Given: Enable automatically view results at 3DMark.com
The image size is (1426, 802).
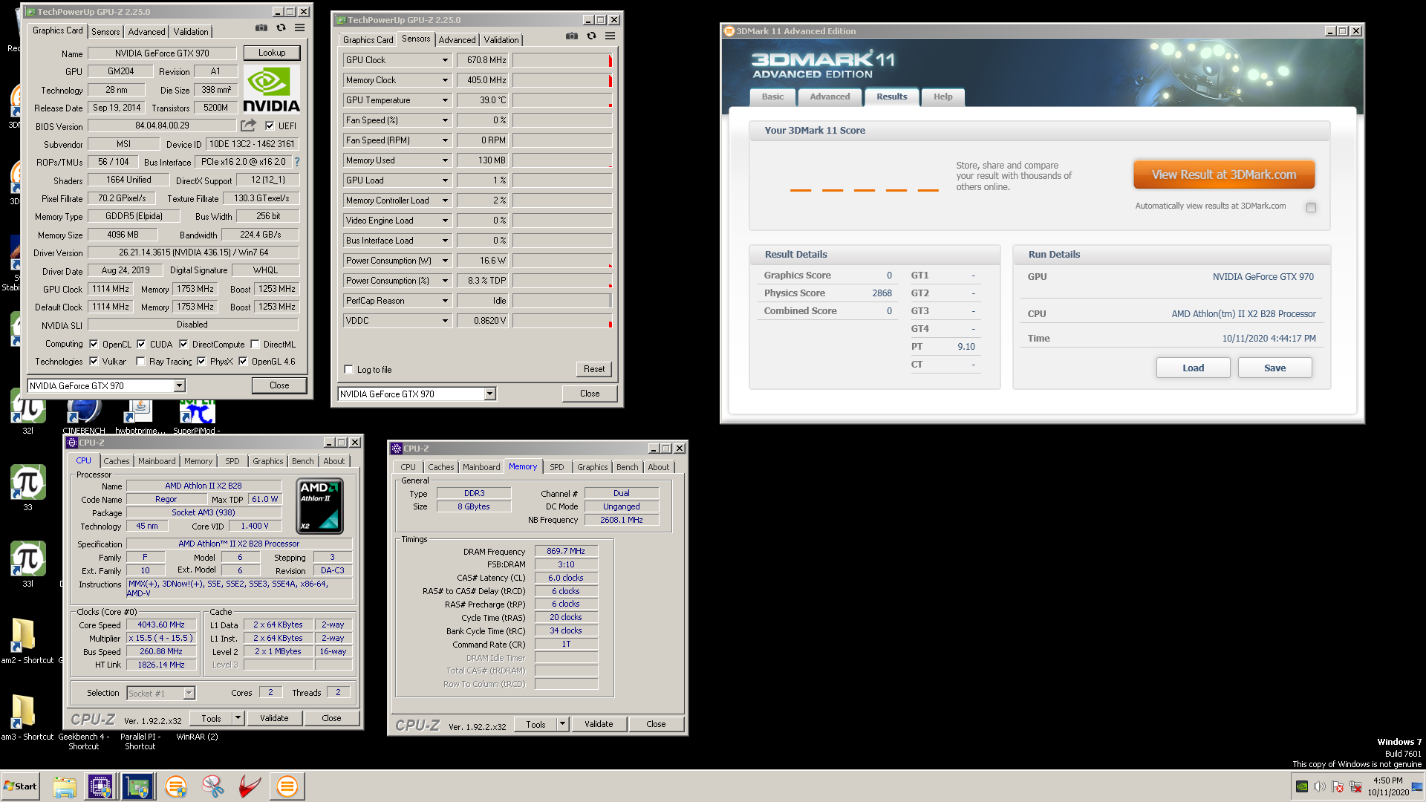Looking at the screenshot, I should pyautogui.click(x=1311, y=207).
